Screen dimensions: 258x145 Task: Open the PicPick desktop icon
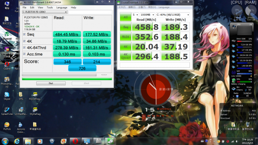pos(7,126)
